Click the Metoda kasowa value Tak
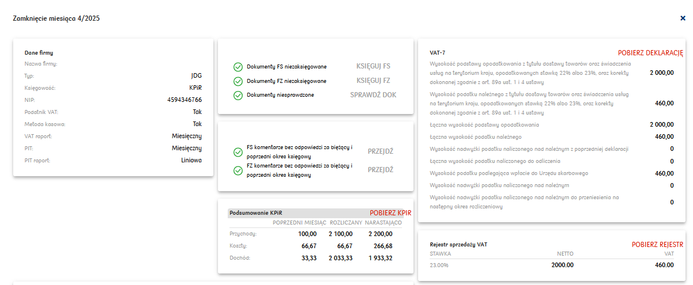 click(197, 124)
